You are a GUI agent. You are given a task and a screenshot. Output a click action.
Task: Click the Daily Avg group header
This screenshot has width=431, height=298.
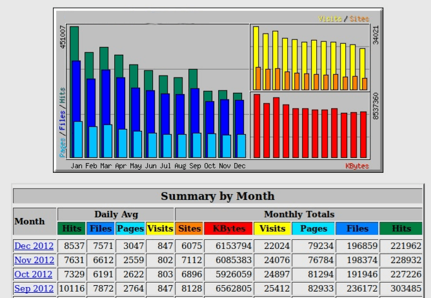tap(116, 214)
